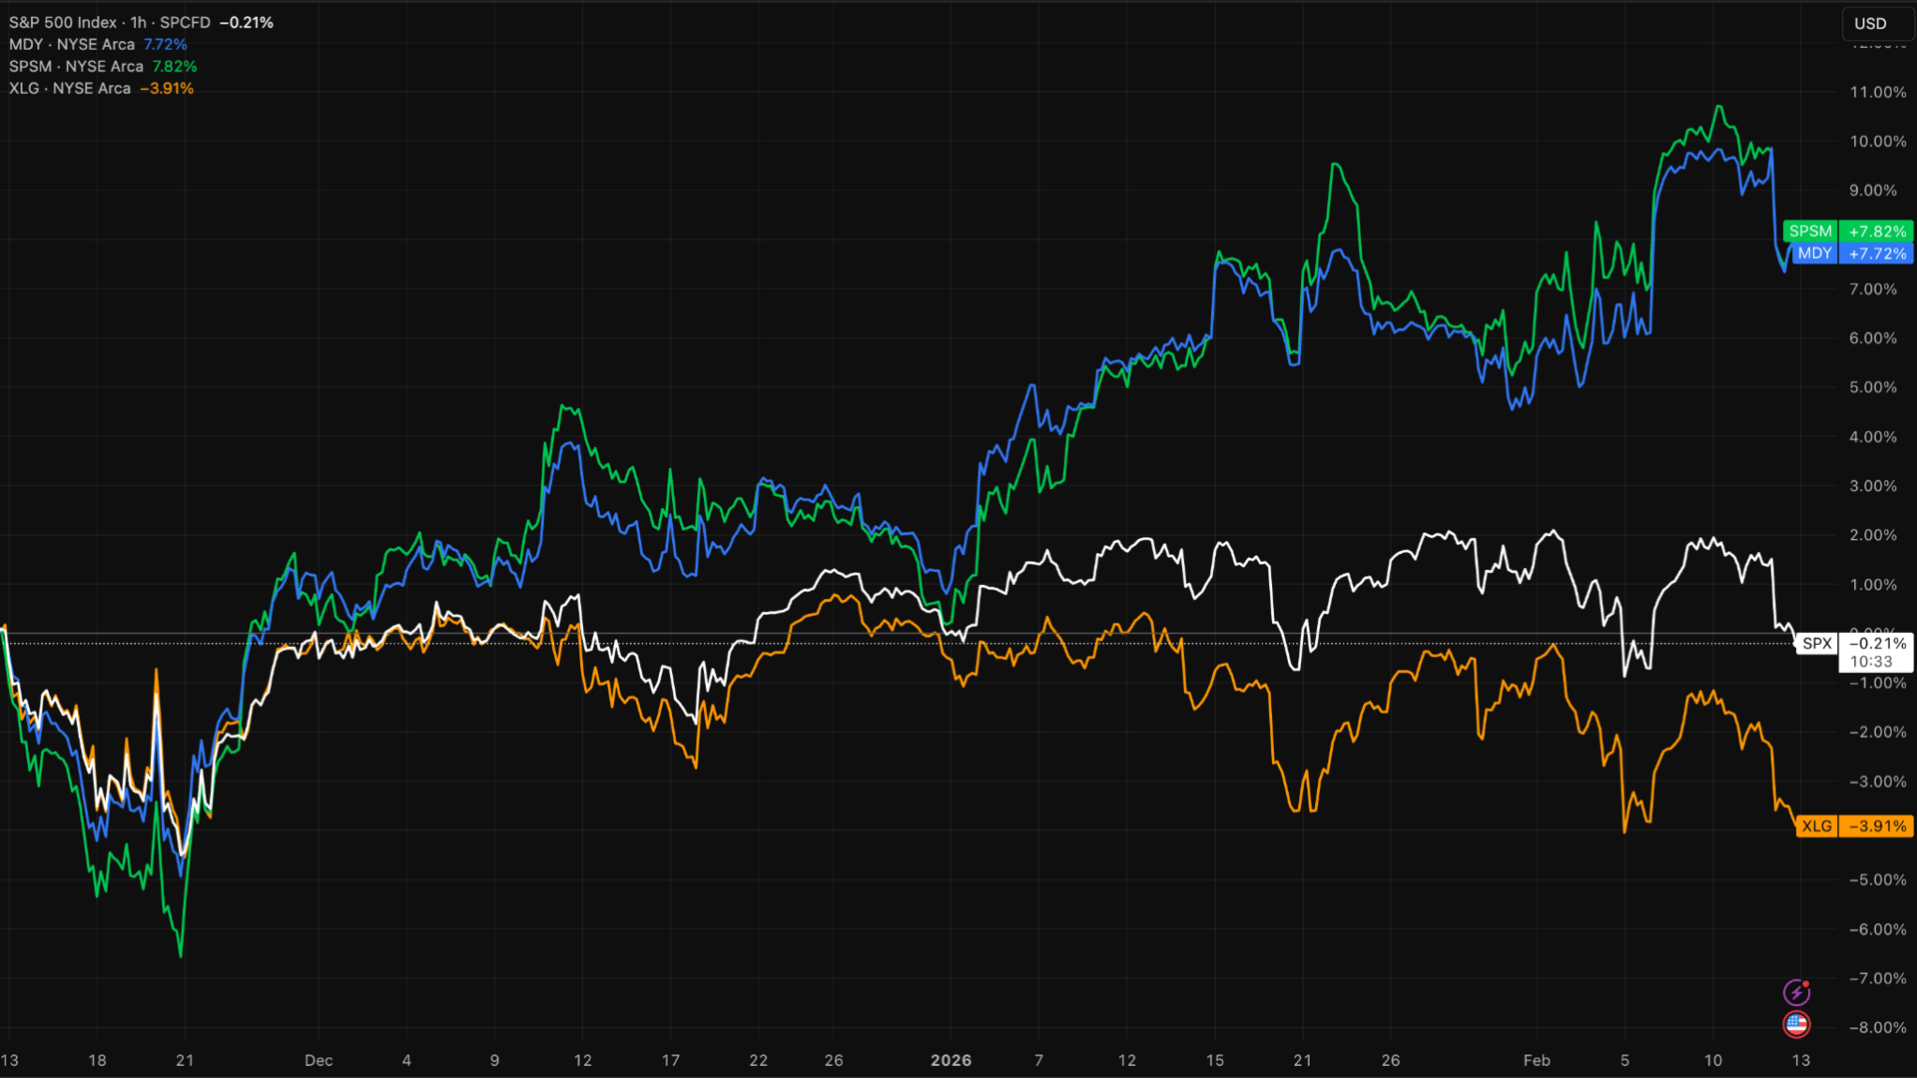The height and width of the screenshot is (1078, 1917).
Task: Select the XLG NYSE Arca legend entry
Action: tap(70, 88)
